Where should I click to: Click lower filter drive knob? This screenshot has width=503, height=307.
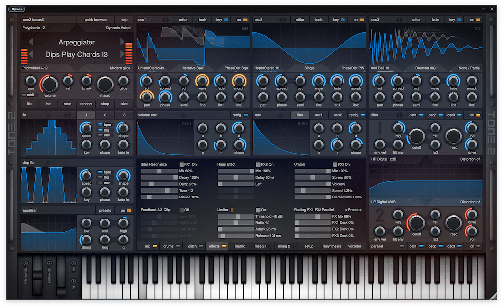tap(471, 215)
